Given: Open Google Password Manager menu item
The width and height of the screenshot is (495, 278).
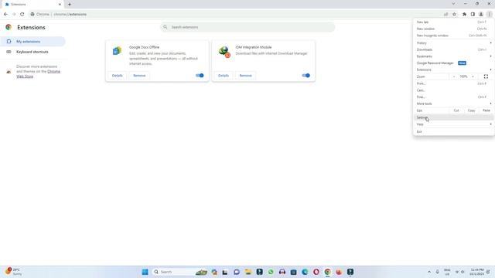Looking at the screenshot, I should click(x=454, y=63).
